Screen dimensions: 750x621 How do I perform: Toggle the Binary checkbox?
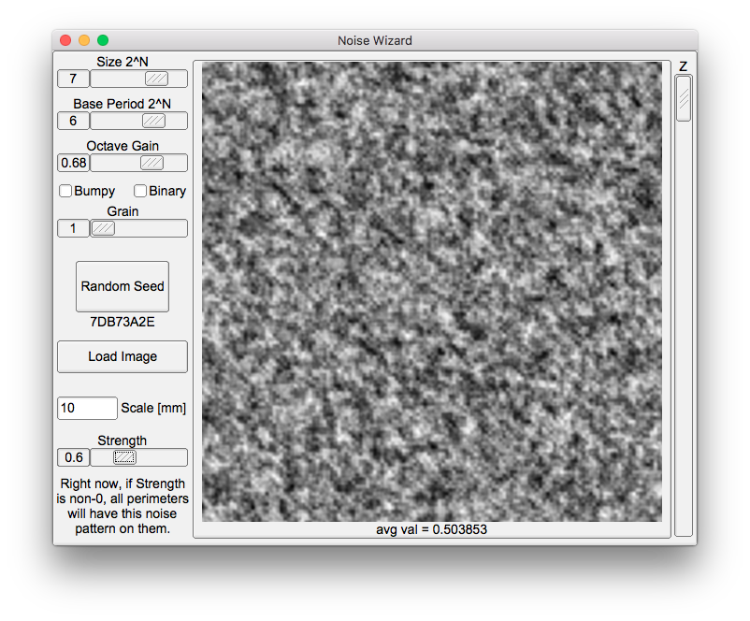pyautogui.click(x=140, y=191)
